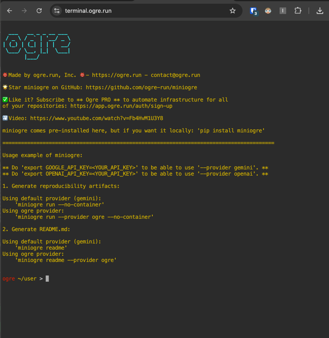
Task: Open the github.com/ogre-run/miniogre link
Action: click(x=141, y=88)
